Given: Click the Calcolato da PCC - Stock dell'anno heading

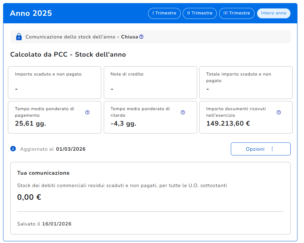Looking at the screenshot, I should pos(68,55).
